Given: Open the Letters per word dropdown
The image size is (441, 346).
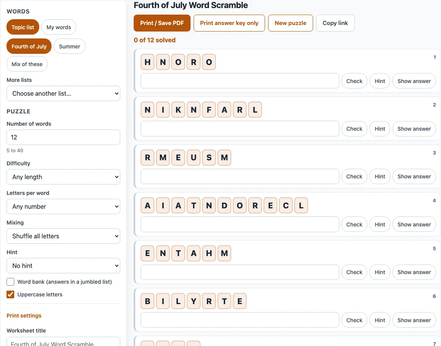Looking at the screenshot, I should pyautogui.click(x=63, y=206).
